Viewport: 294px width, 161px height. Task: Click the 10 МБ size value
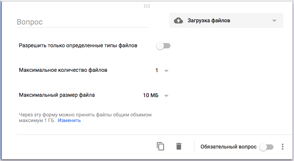tap(151, 95)
